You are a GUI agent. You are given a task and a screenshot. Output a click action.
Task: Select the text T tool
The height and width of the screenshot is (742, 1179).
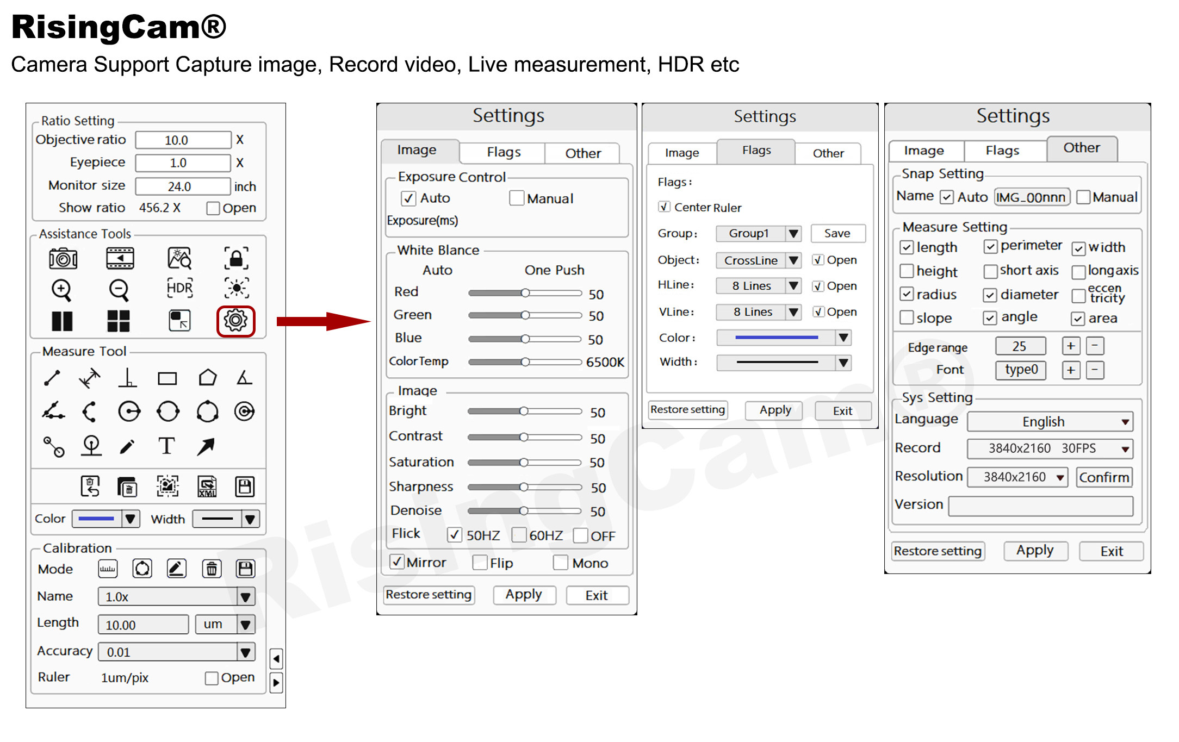[x=166, y=446]
